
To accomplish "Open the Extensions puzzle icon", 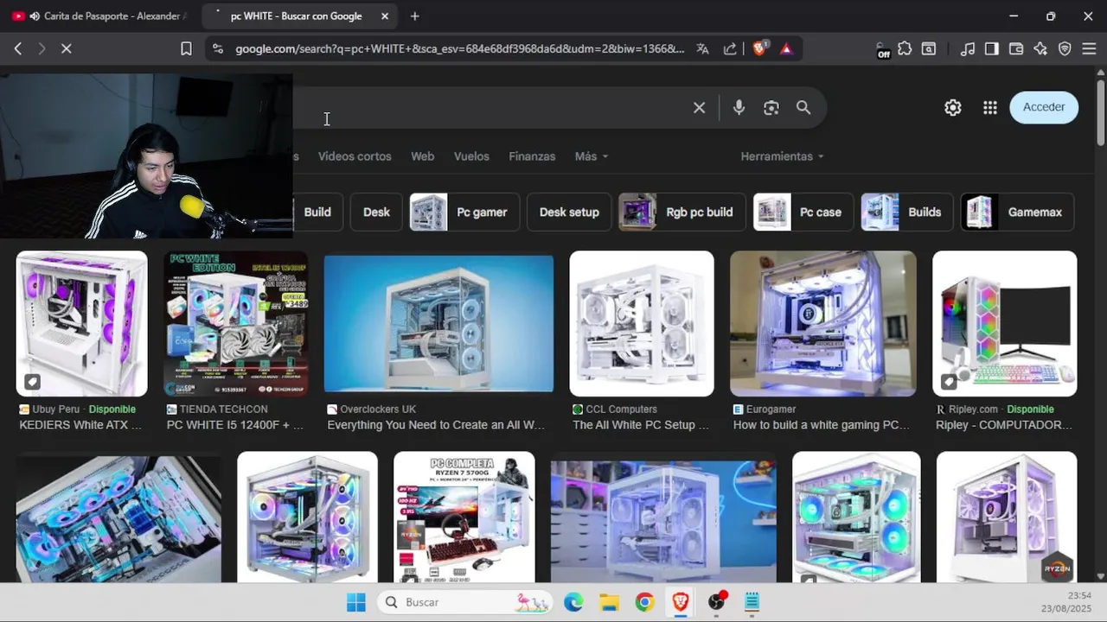I will [x=905, y=49].
